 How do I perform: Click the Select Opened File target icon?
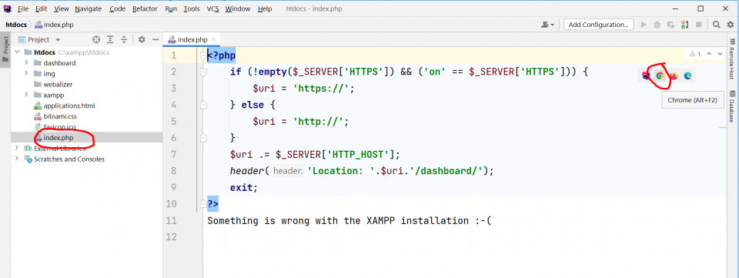point(97,39)
